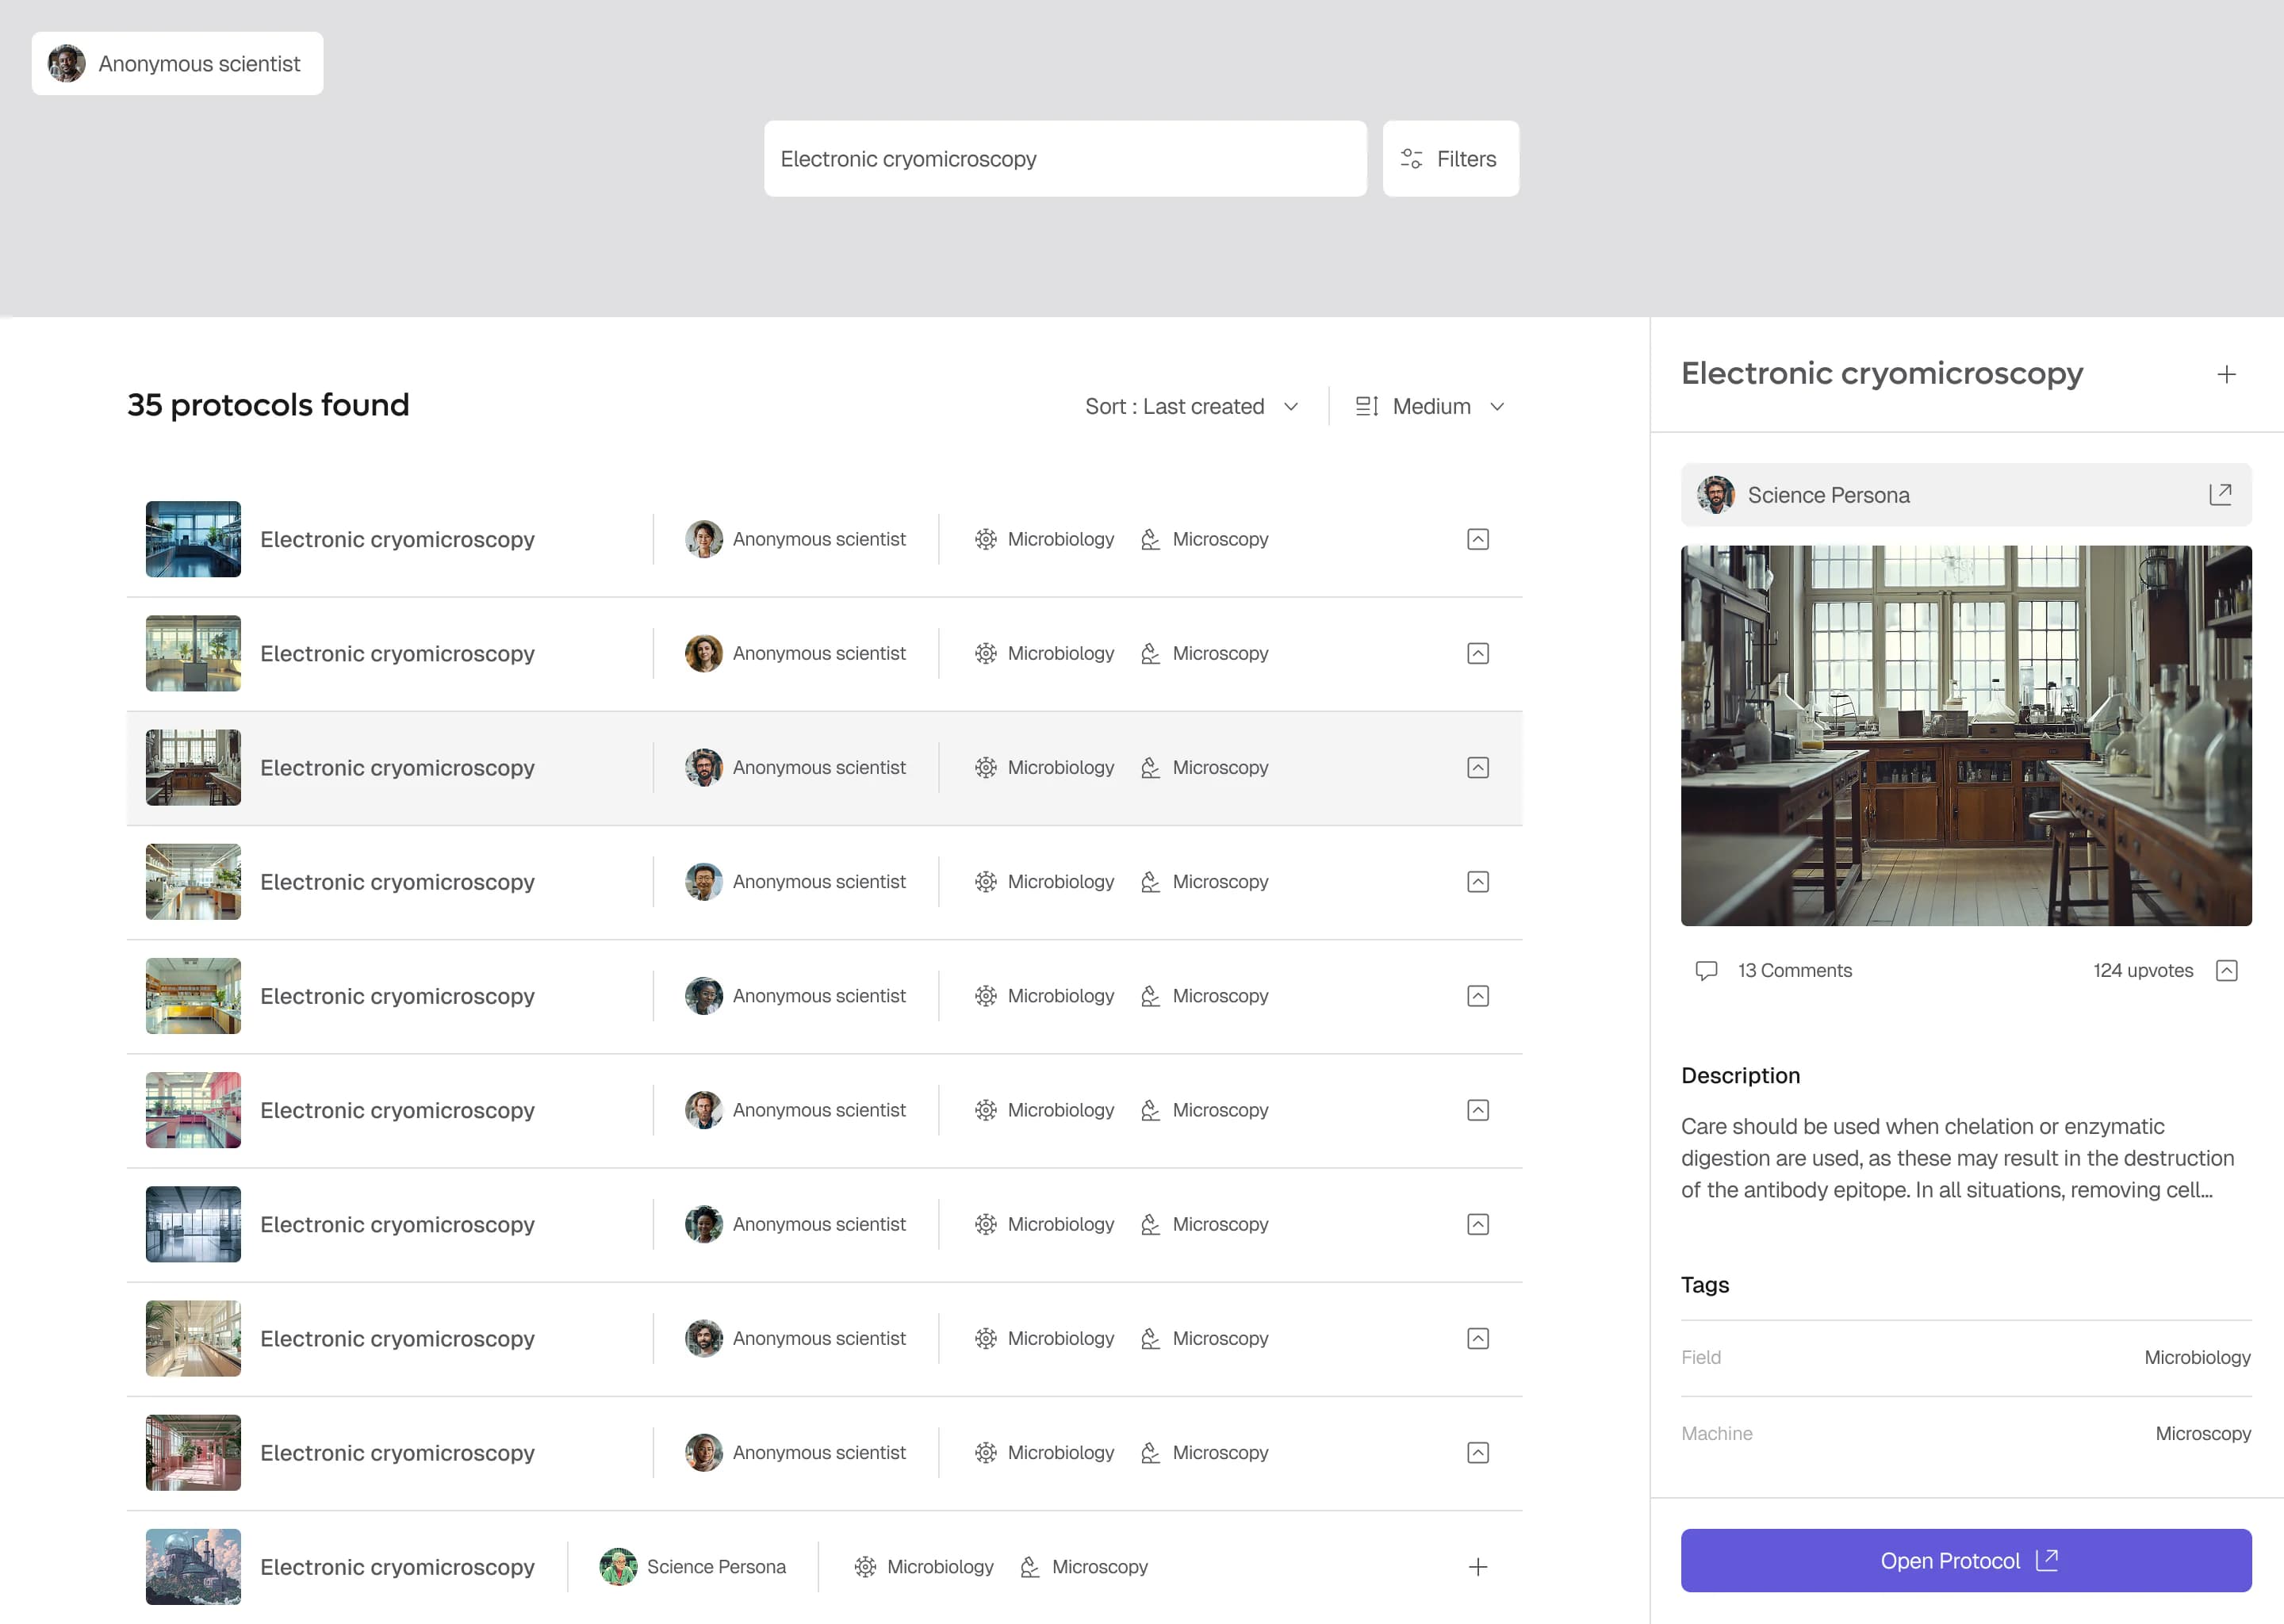Open Anonymous scientist user menu at top-left
Image resolution: width=2284 pixels, height=1624 pixels.
click(x=177, y=63)
